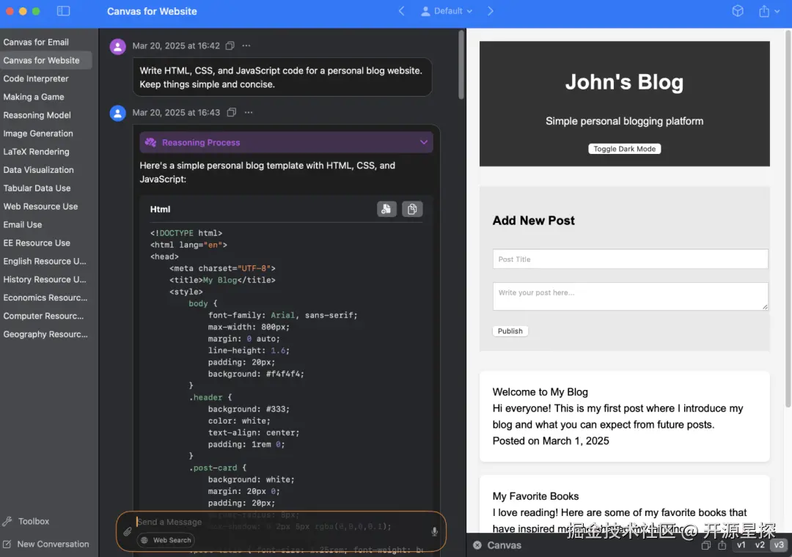This screenshot has height=557, width=792.
Task: Click the Post Title input field
Action: 630,259
